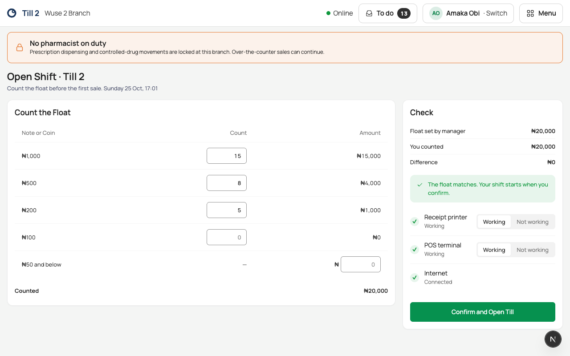Click the Amount column header
Image resolution: width=570 pixels, height=356 pixels.
click(x=370, y=133)
